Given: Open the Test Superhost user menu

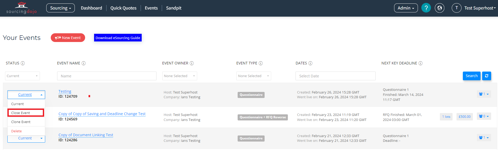Looking at the screenshot, I should coord(480,8).
